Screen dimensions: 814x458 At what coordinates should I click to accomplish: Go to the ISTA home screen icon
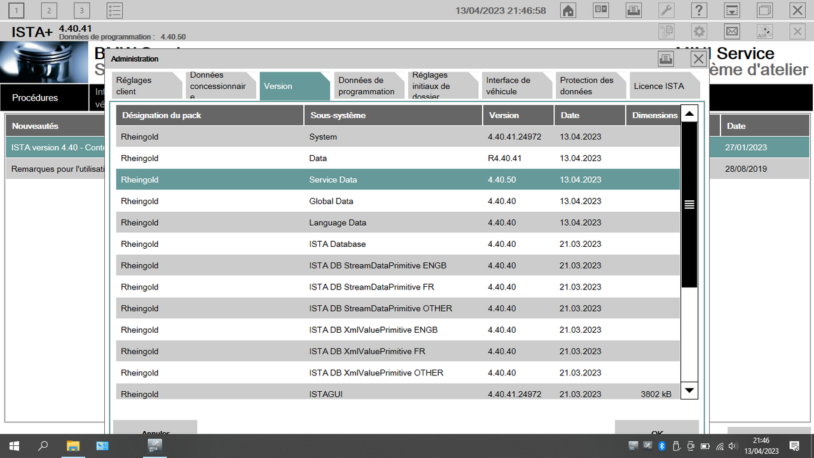point(568,10)
